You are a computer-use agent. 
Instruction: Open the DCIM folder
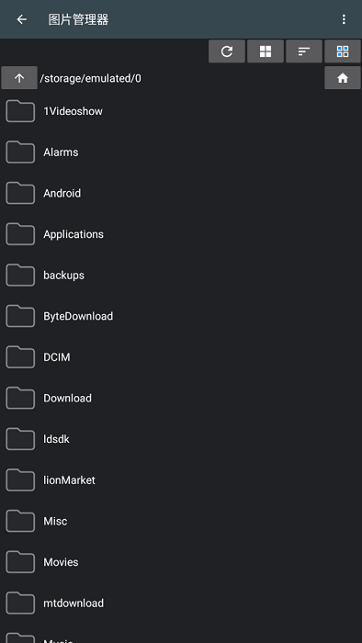[x=181, y=357]
